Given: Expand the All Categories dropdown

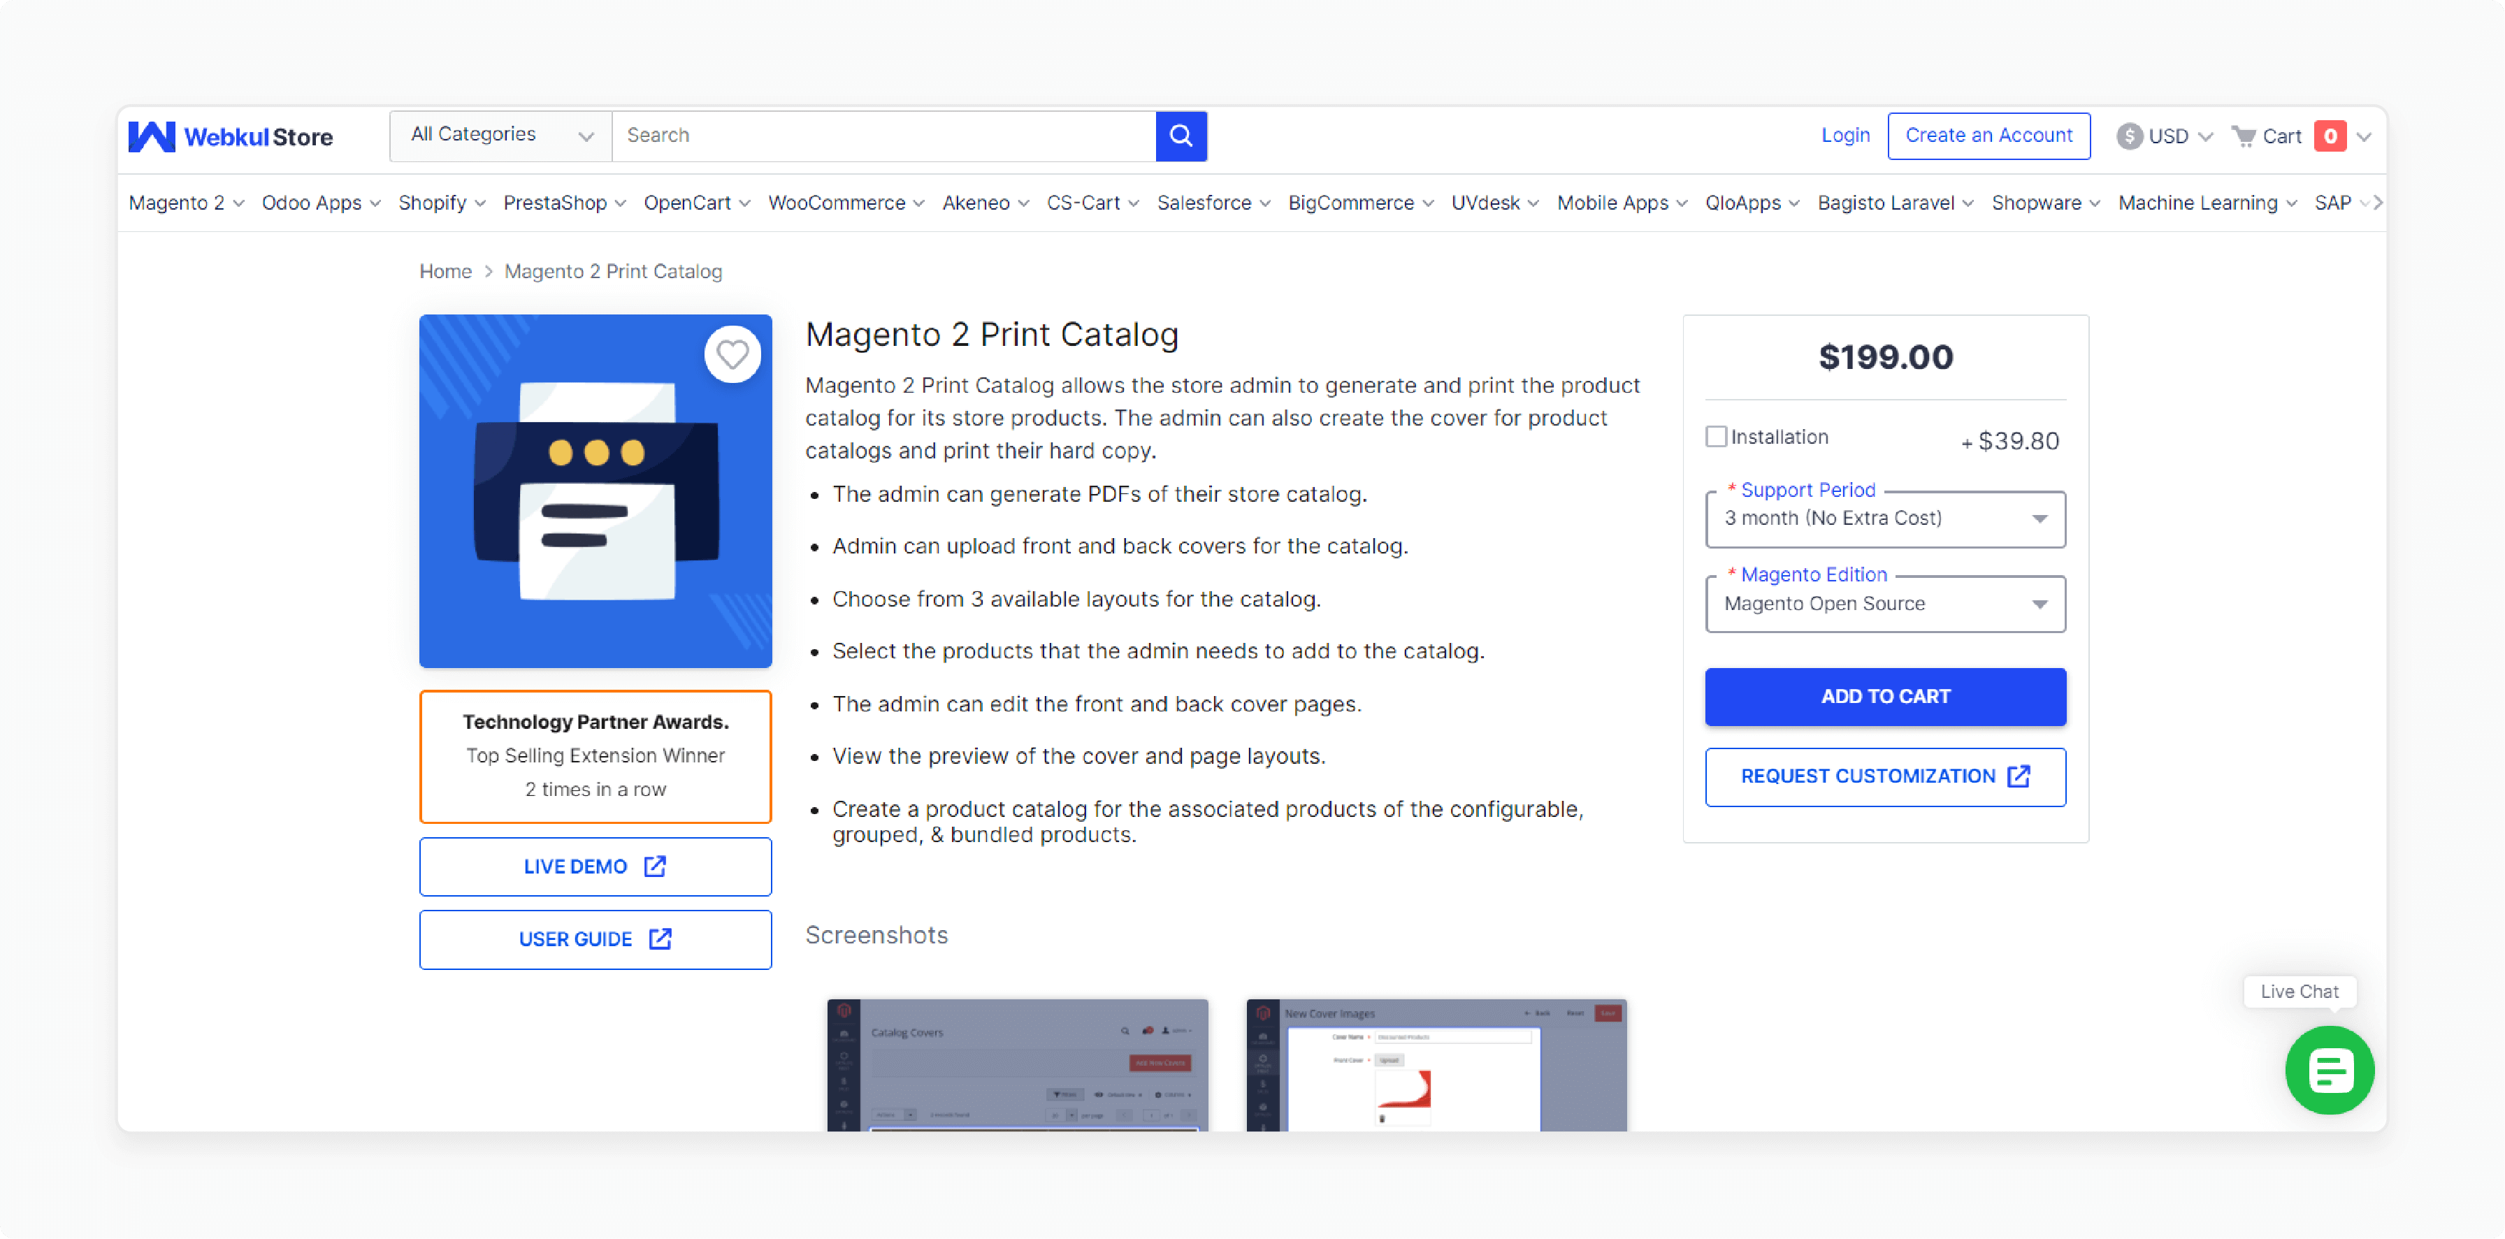Looking at the screenshot, I should [x=500, y=136].
